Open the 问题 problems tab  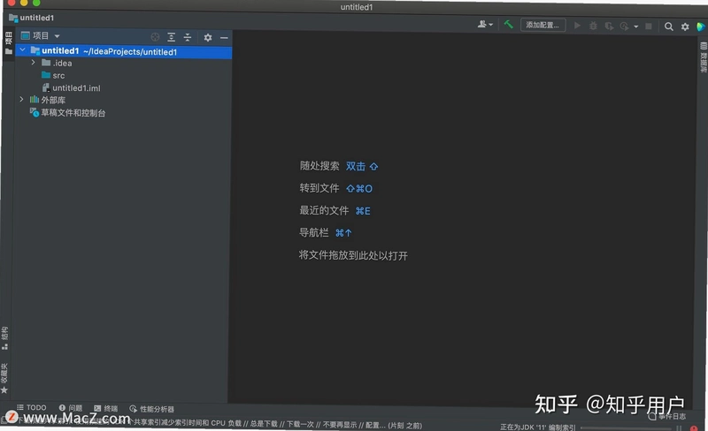coord(71,408)
